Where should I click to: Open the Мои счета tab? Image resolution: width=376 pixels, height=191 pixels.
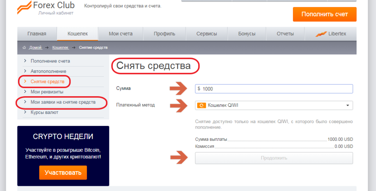coord(120,34)
